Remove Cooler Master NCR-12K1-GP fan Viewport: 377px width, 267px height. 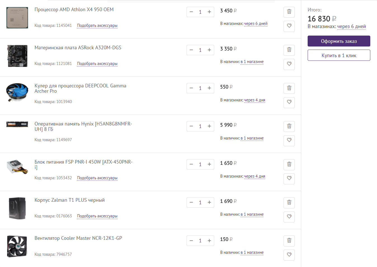pyautogui.click(x=289, y=240)
